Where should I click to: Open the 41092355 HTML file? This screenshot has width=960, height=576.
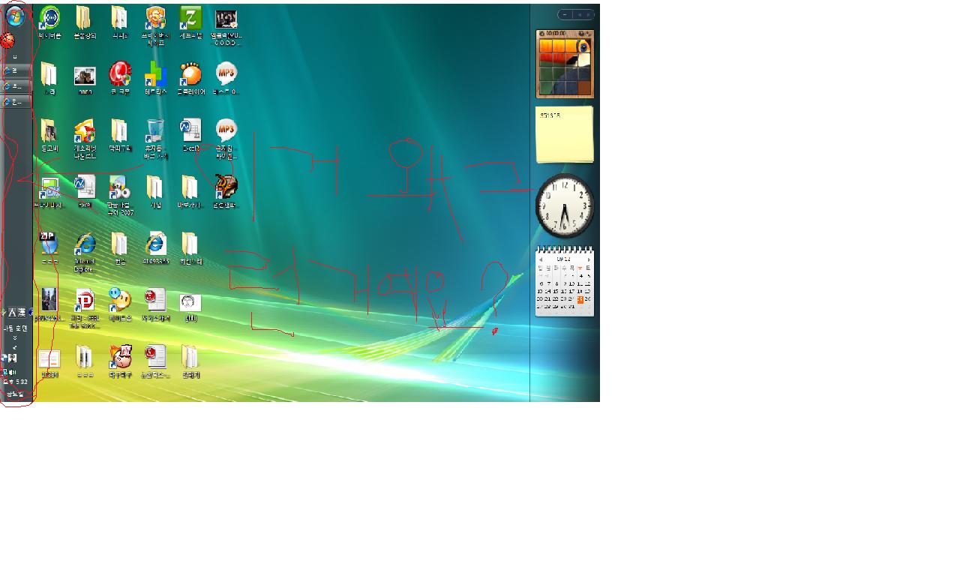pos(155,244)
